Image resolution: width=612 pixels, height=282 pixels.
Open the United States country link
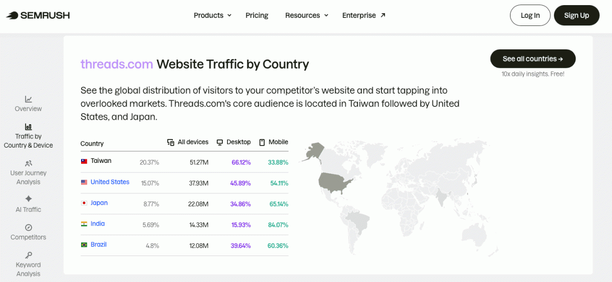tap(110, 182)
